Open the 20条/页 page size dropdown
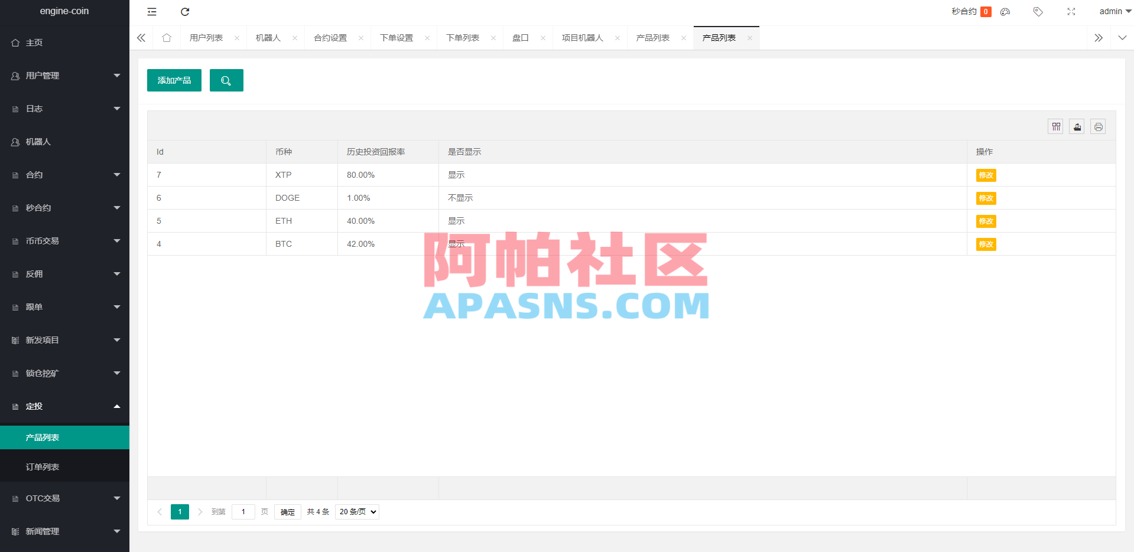The height and width of the screenshot is (552, 1134). point(356,512)
